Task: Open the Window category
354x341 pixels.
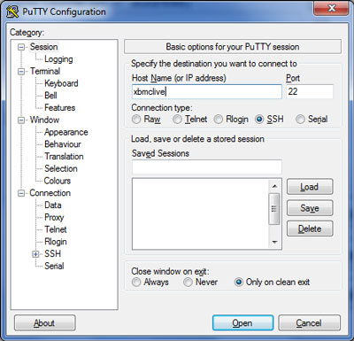Action: click(x=44, y=120)
